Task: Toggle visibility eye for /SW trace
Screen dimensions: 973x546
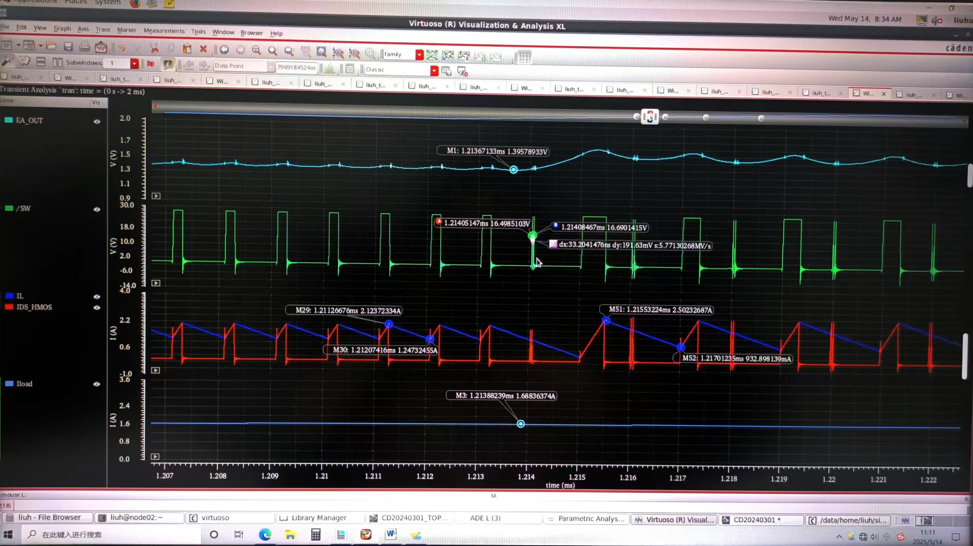Action: [x=97, y=209]
